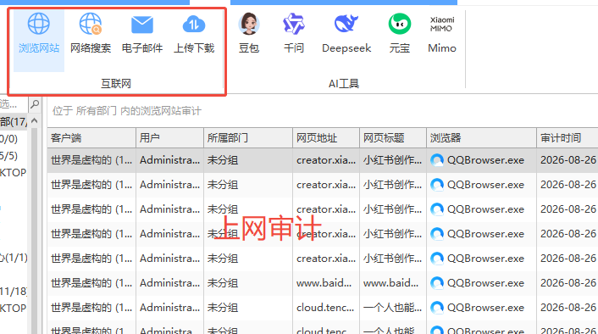Select the root tree node 部(17,
This screenshot has width=598, height=334.
tap(14, 122)
